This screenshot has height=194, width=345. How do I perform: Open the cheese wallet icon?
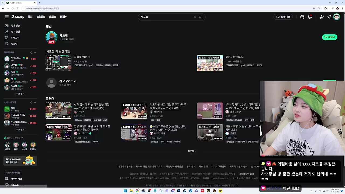click(x=302, y=17)
